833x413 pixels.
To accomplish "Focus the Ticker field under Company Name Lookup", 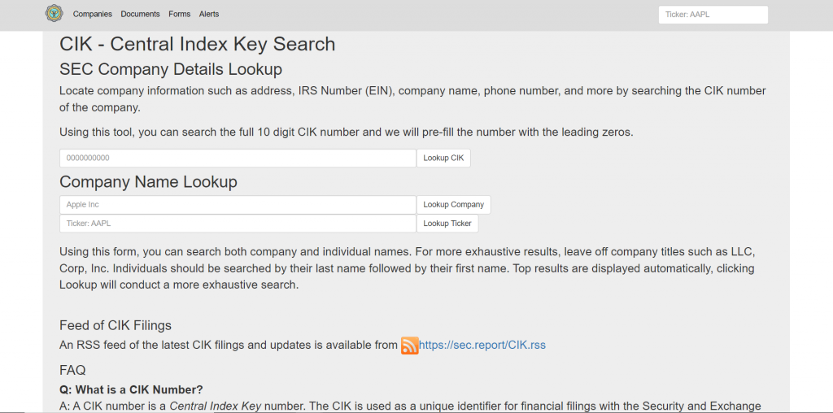I will point(238,224).
